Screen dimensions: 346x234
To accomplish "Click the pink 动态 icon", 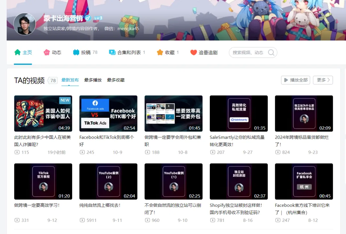I will click(x=47, y=52).
